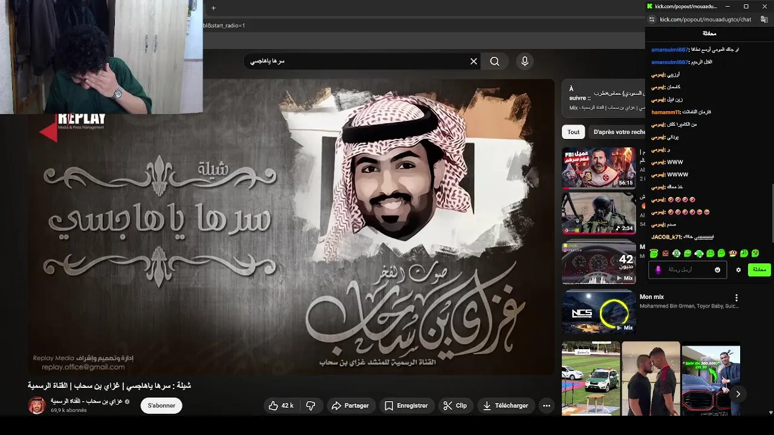The width and height of the screenshot is (774, 435).
Task: Click the Kick favicon in popup title bar
Action: [650, 6]
